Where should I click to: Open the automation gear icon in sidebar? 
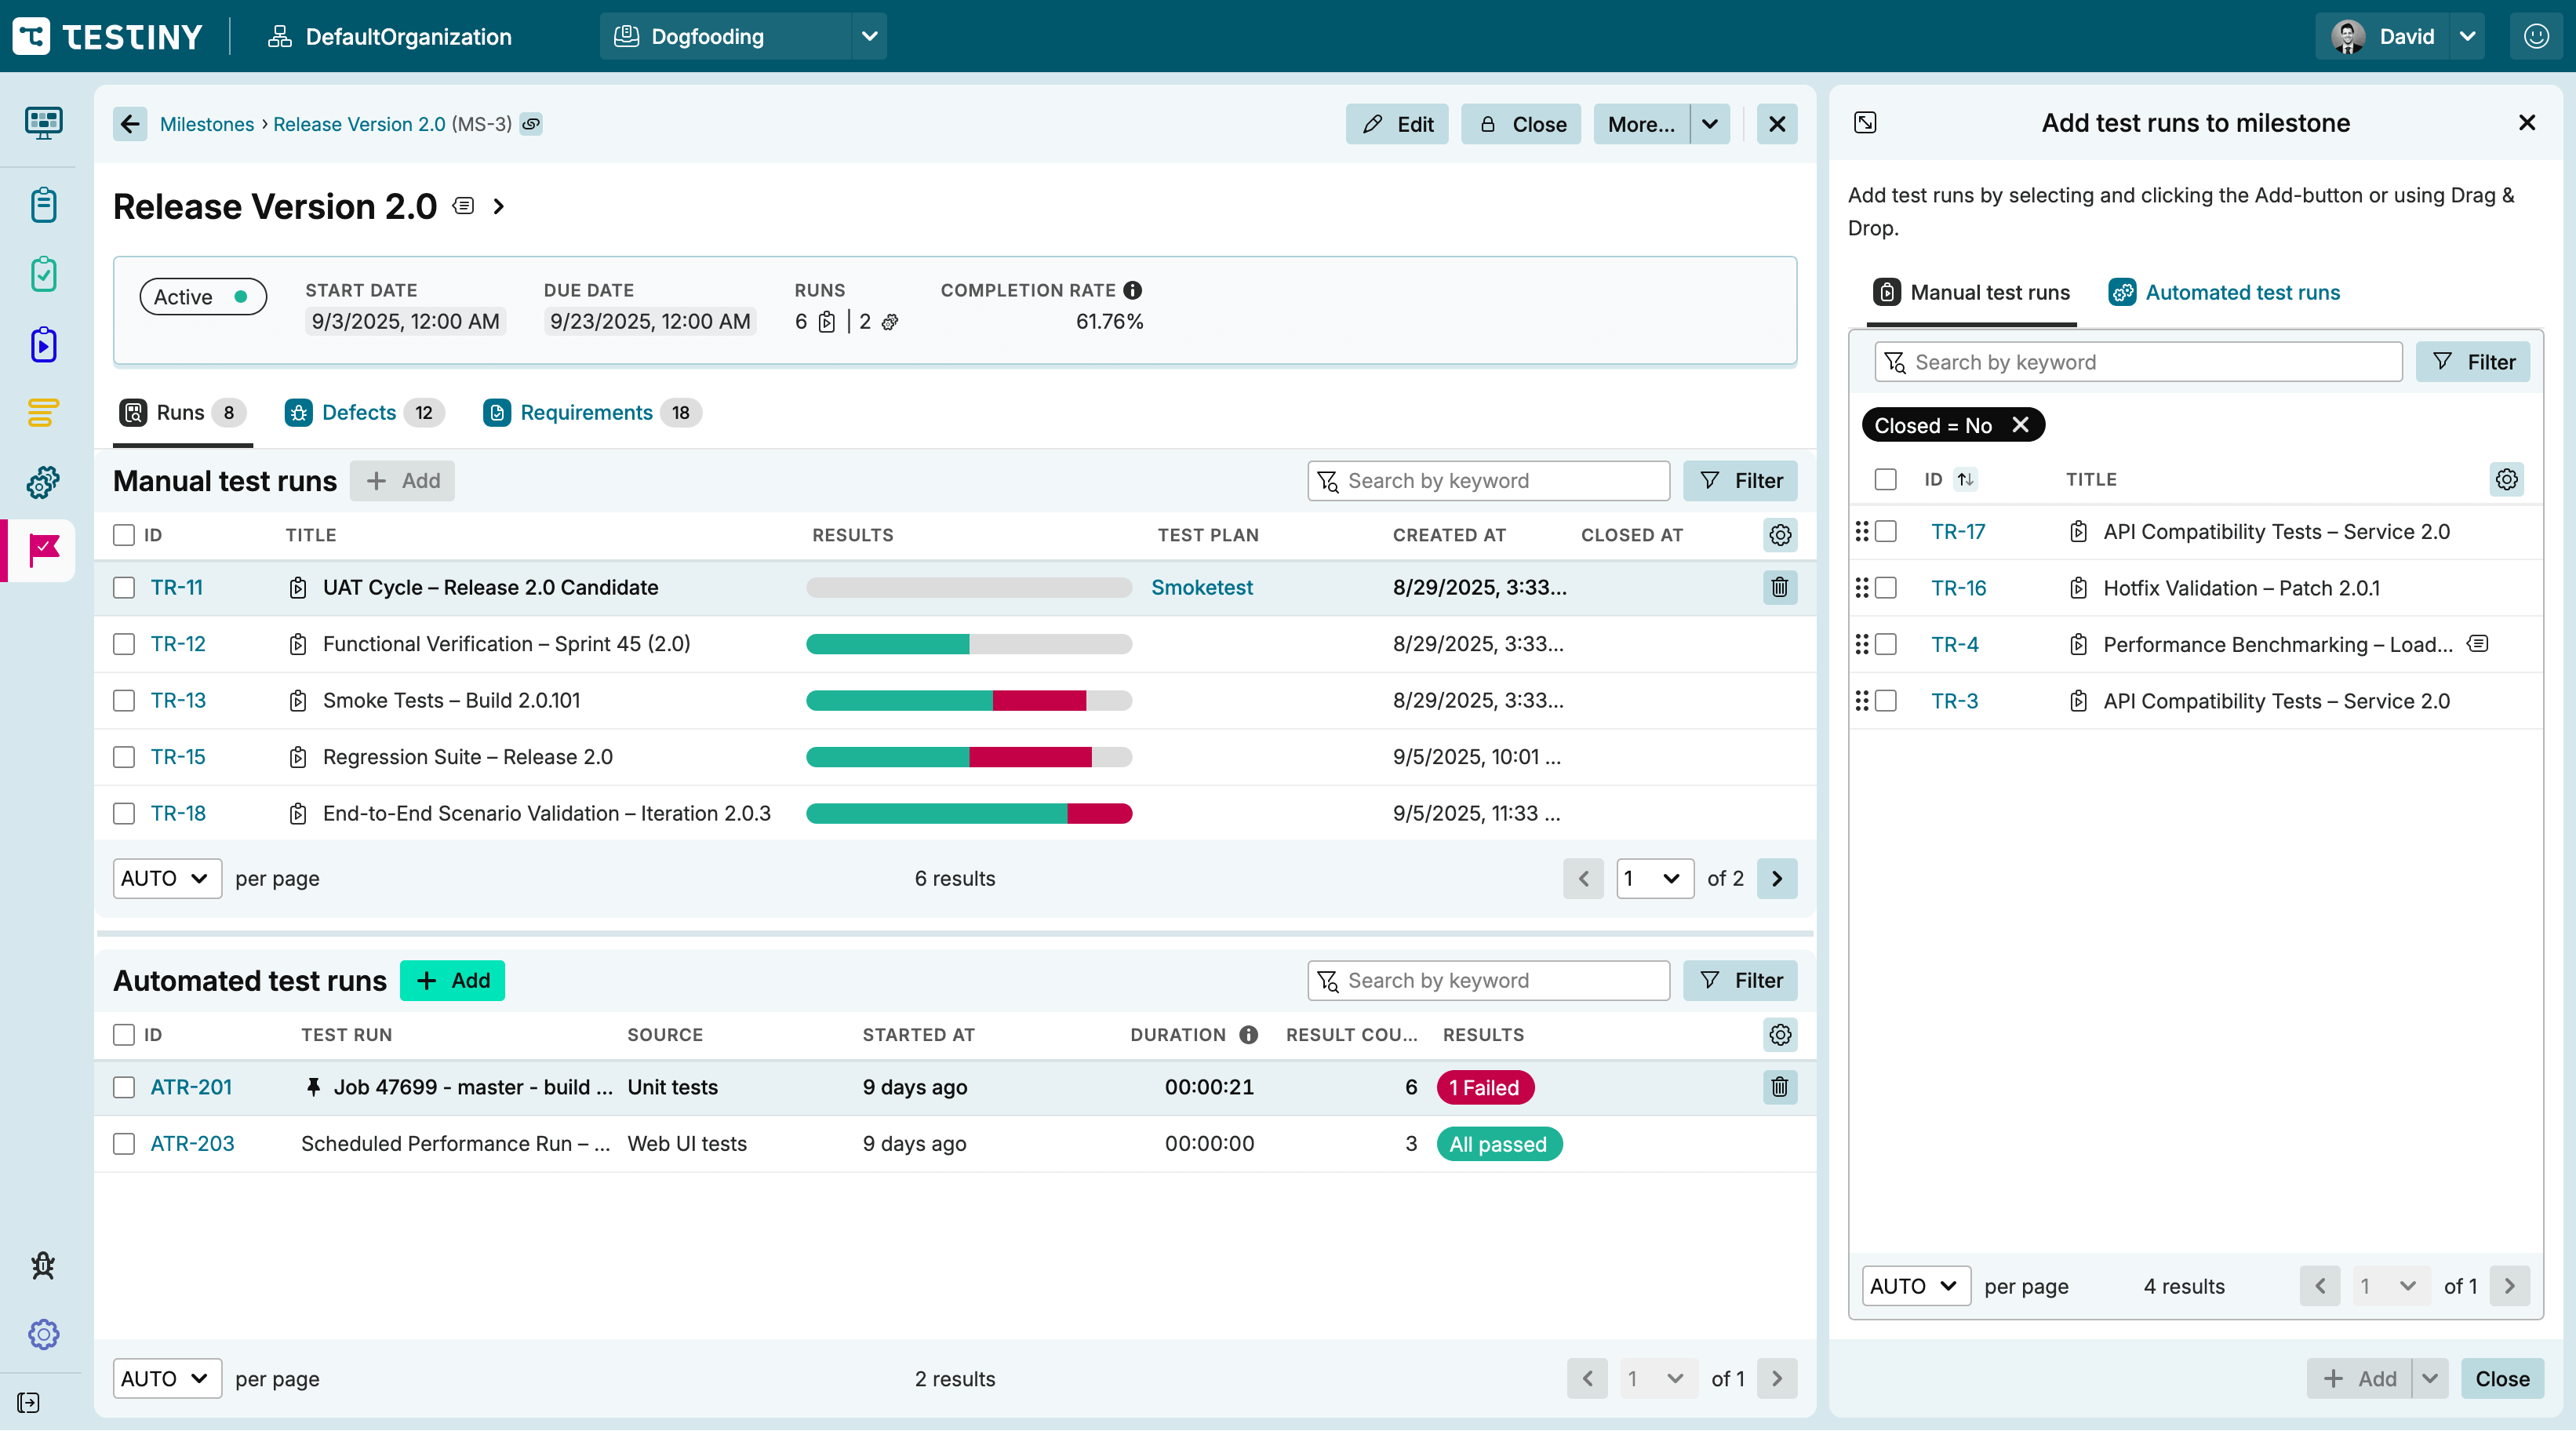pyautogui.click(x=43, y=482)
